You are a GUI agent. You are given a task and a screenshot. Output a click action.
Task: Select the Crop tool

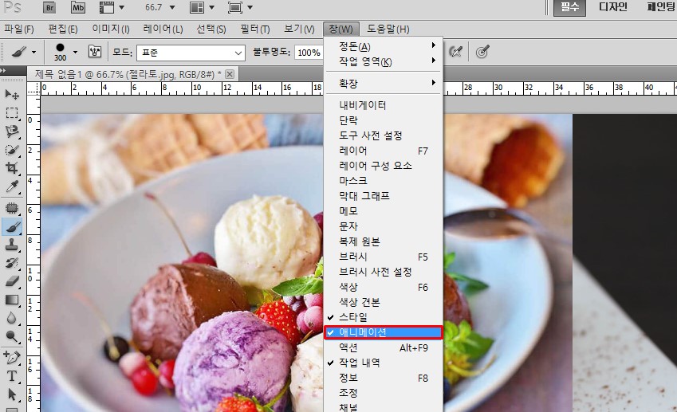[12, 168]
